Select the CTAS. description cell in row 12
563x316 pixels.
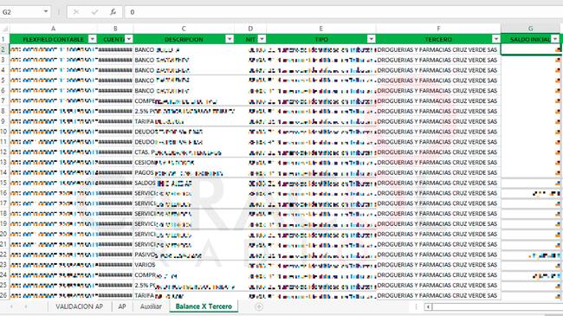[184, 152]
